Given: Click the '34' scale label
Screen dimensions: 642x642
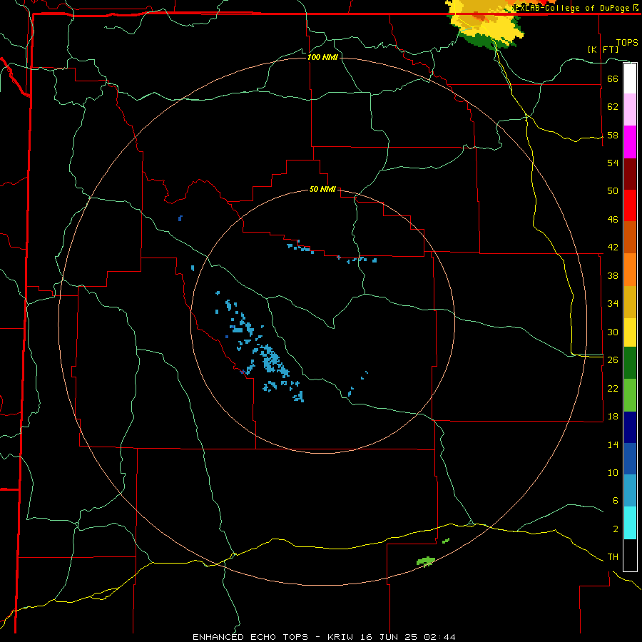Looking at the screenshot, I should coord(613,303).
